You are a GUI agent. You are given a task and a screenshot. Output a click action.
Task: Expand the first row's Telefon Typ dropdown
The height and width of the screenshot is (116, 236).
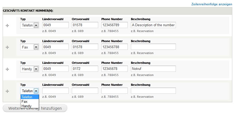[30, 25]
